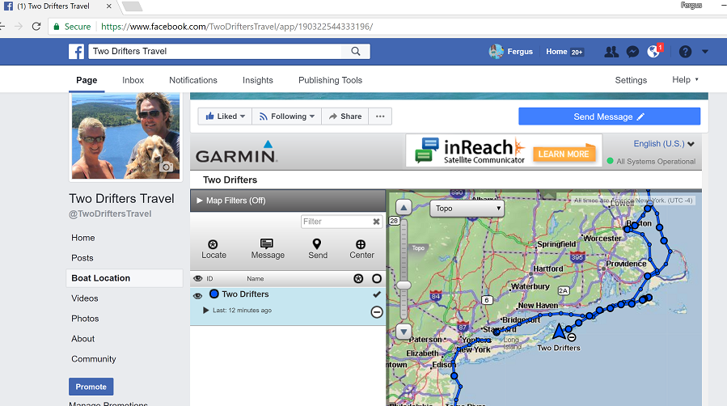This screenshot has width=727, height=406.
Task: Open the page profile picture
Action: [125, 135]
